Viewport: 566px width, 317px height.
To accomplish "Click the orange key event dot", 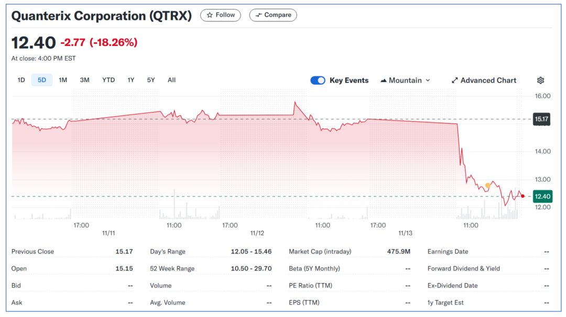I will 488,185.
